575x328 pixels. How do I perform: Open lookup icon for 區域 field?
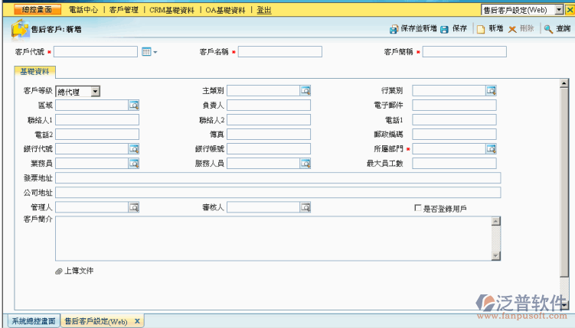point(134,106)
